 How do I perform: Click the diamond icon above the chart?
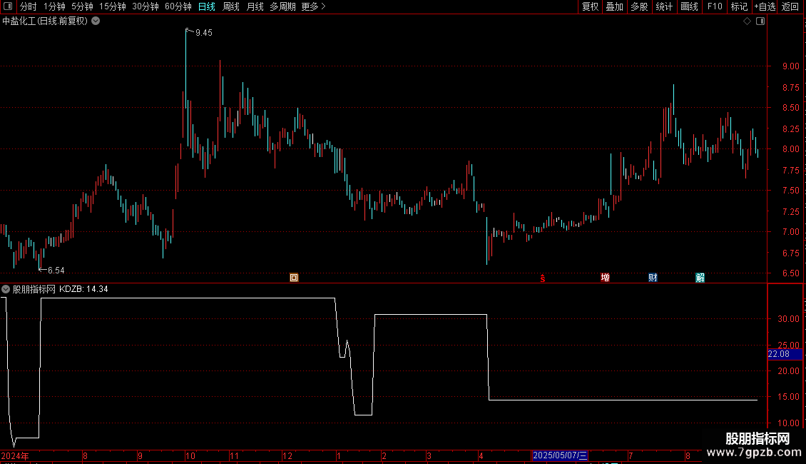(x=748, y=21)
